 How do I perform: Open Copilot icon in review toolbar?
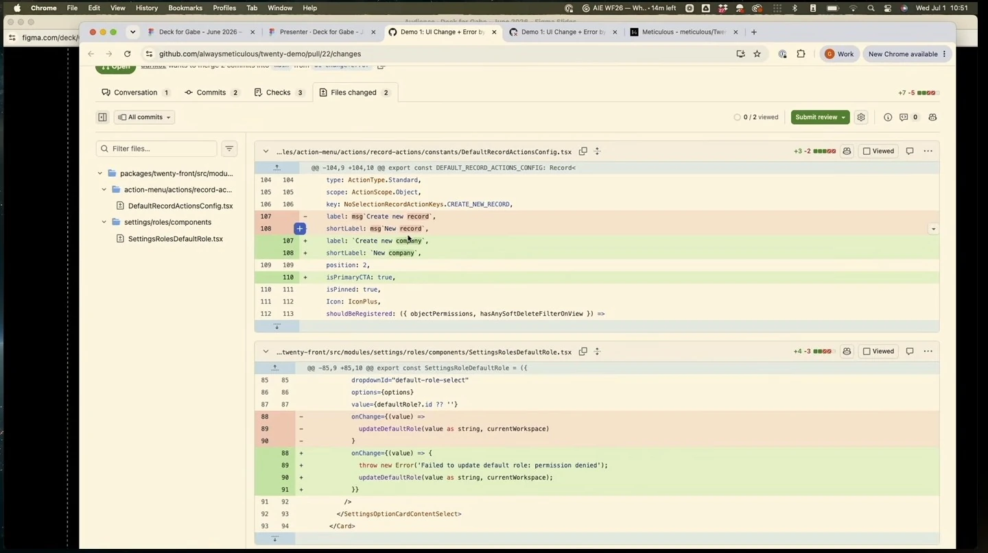[932, 117]
